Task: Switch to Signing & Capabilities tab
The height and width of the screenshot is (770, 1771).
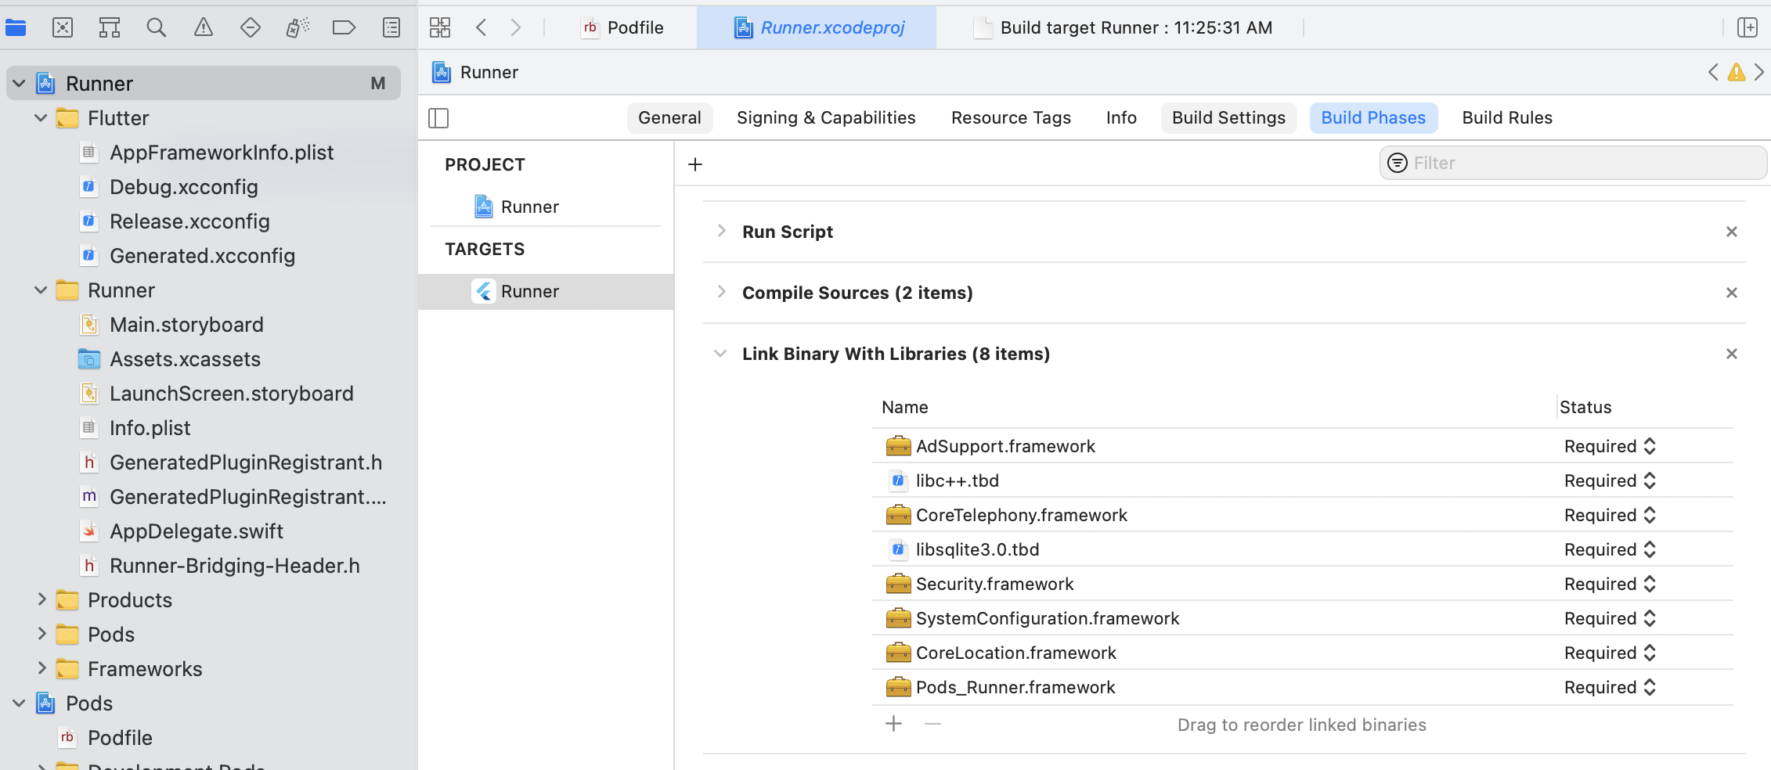Action: point(826,118)
